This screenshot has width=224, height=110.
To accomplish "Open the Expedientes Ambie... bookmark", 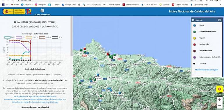I will coord(200,5).
